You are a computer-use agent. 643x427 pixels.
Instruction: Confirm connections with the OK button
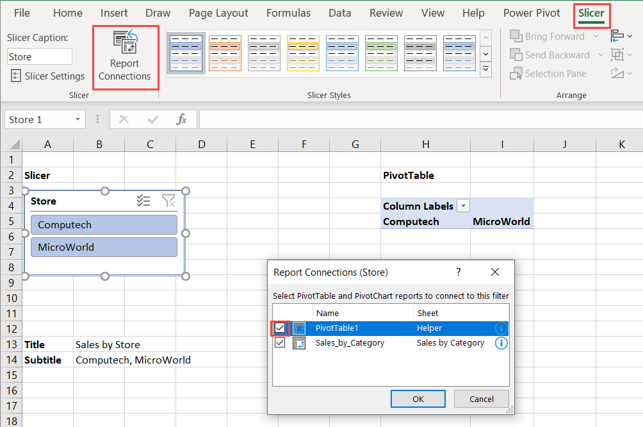pos(418,398)
